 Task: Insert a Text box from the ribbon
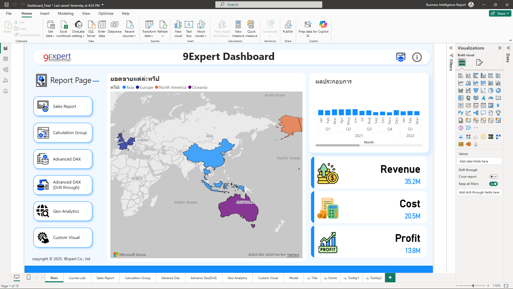pos(189,28)
